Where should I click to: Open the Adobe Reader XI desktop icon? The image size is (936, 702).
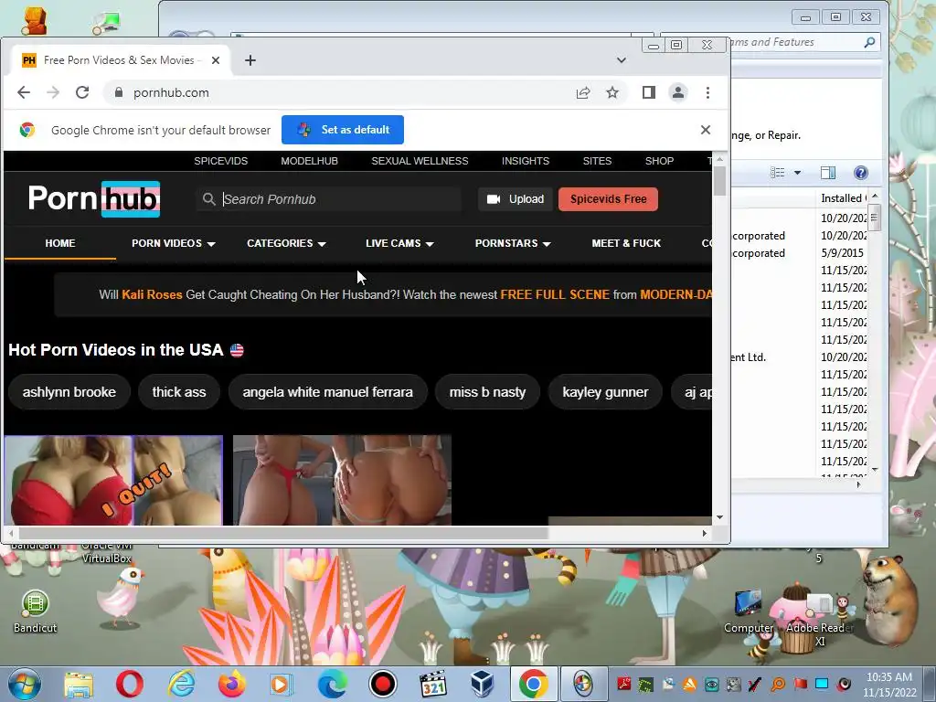819,618
